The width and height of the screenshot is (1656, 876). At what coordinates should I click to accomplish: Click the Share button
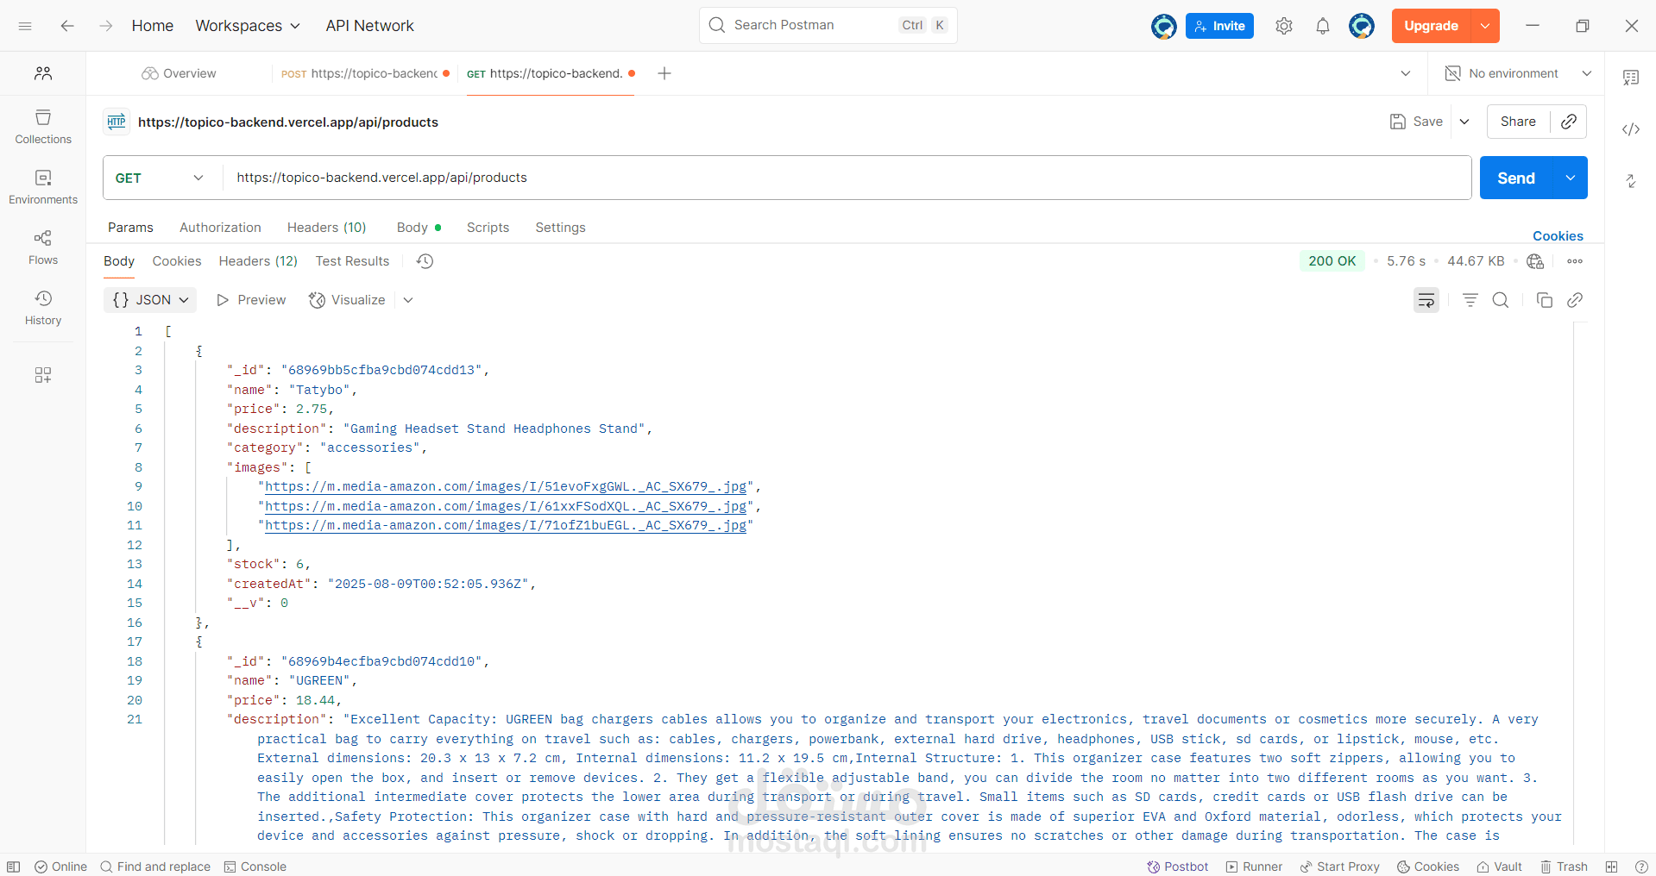pos(1518,122)
